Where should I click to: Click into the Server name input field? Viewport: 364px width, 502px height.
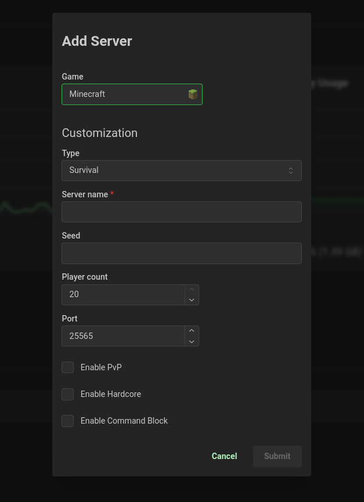182,212
